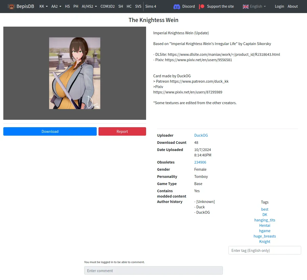This screenshot has width=307, height=280.
Task: Select the 'hgame' tag
Action: click(265, 231)
